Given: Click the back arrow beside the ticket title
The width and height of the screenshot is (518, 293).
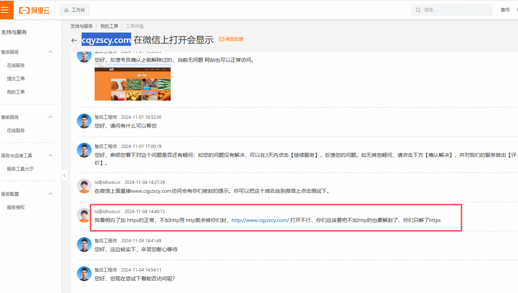Looking at the screenshot, I should [74, 40].
